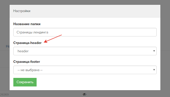Click the arrow of the header select box
The width and height of the screenshot is (170, 97).
pyautogui.click(x=154, y=51)
